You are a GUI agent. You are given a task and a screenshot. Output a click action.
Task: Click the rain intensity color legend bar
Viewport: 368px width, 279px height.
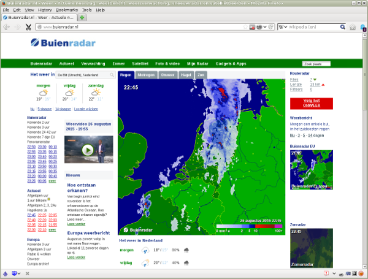pyautogui.click(x=249, y=226)
